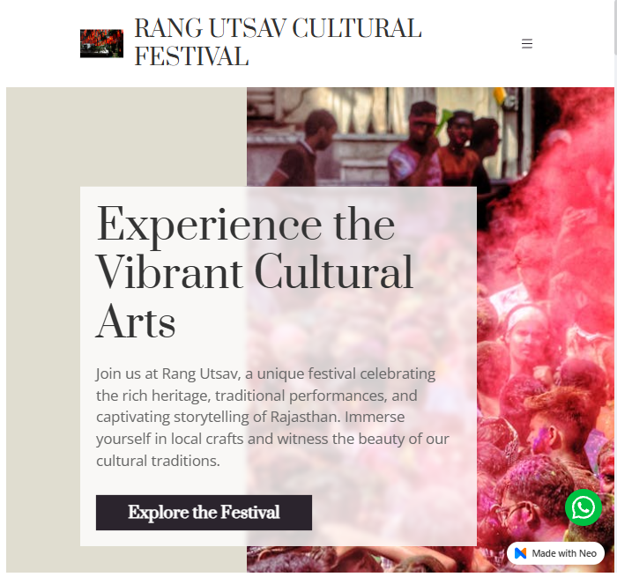Click the Join us at Rang Utsav paragraph
The image size is (617, 577).
point(272,417)
